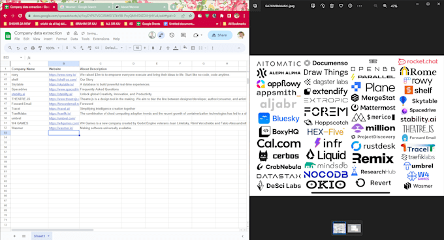
Task: Click the Share button
Action: click(x=220, y=35)
